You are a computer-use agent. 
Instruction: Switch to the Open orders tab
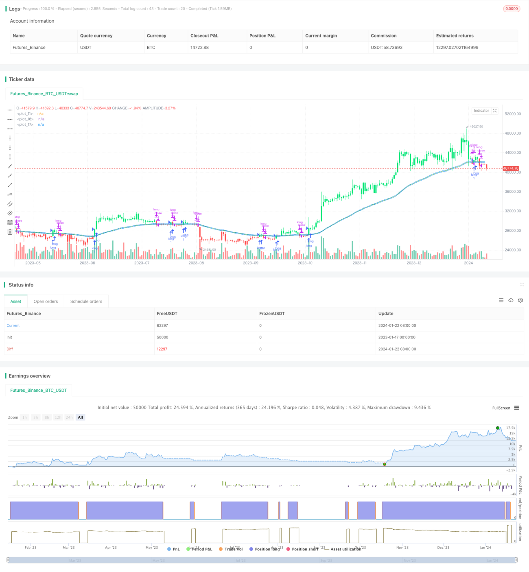click(46, 301)
